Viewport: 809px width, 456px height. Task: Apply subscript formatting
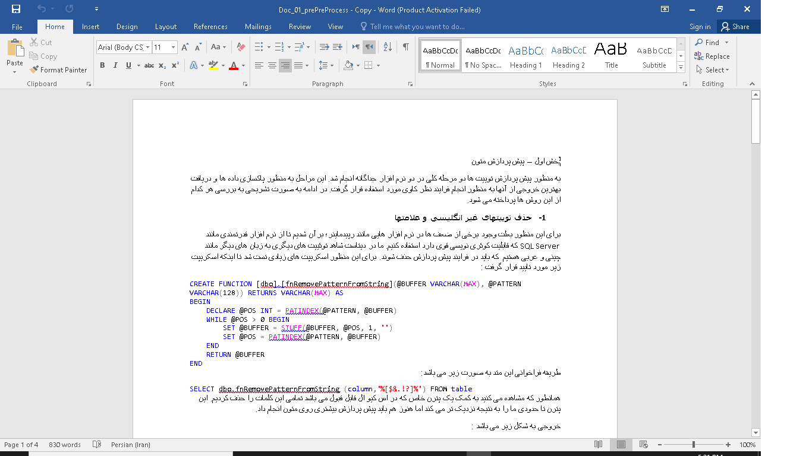[x=162, y=65]
